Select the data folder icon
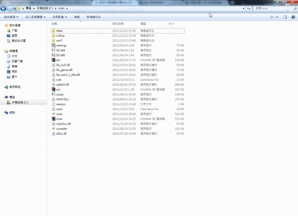Image resolution: width=298 pixels, height=216 pixels. (x=53, y=30)
